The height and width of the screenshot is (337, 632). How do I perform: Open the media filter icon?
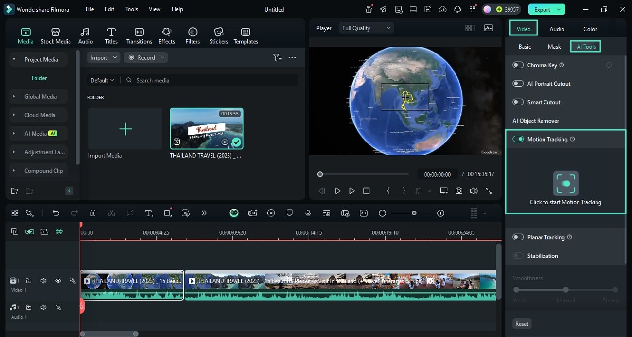(277, 57)
